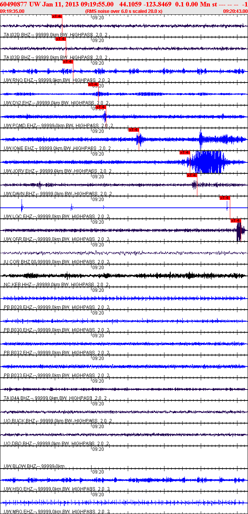Select the 'UW JORV EHZ' channel label
The height and width of the screenshot is (514, 248).
(20, 171)
